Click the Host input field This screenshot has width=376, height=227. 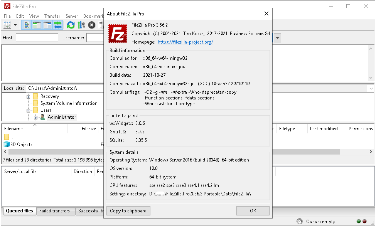point(37,38)
